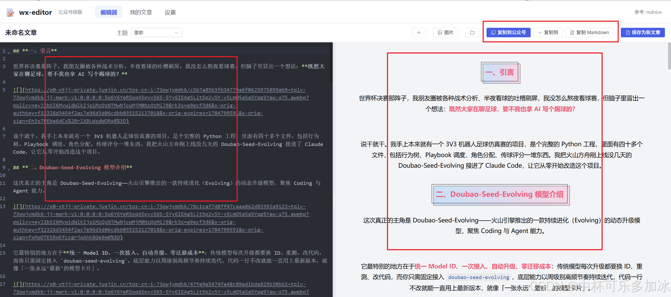Image resolution: width=671 pixels, height=297 pixels.
Task: Open the 主题 dropdown showing 重影
Action: tap(156, 33)
